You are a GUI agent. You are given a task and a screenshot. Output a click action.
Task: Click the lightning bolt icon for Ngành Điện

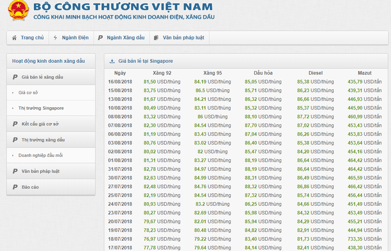[x=55, y=38]
